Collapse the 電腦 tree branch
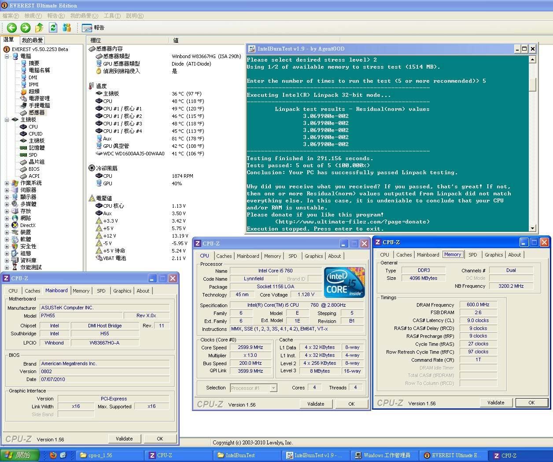This screenshot has height=462, width=553. click(7, 56)
